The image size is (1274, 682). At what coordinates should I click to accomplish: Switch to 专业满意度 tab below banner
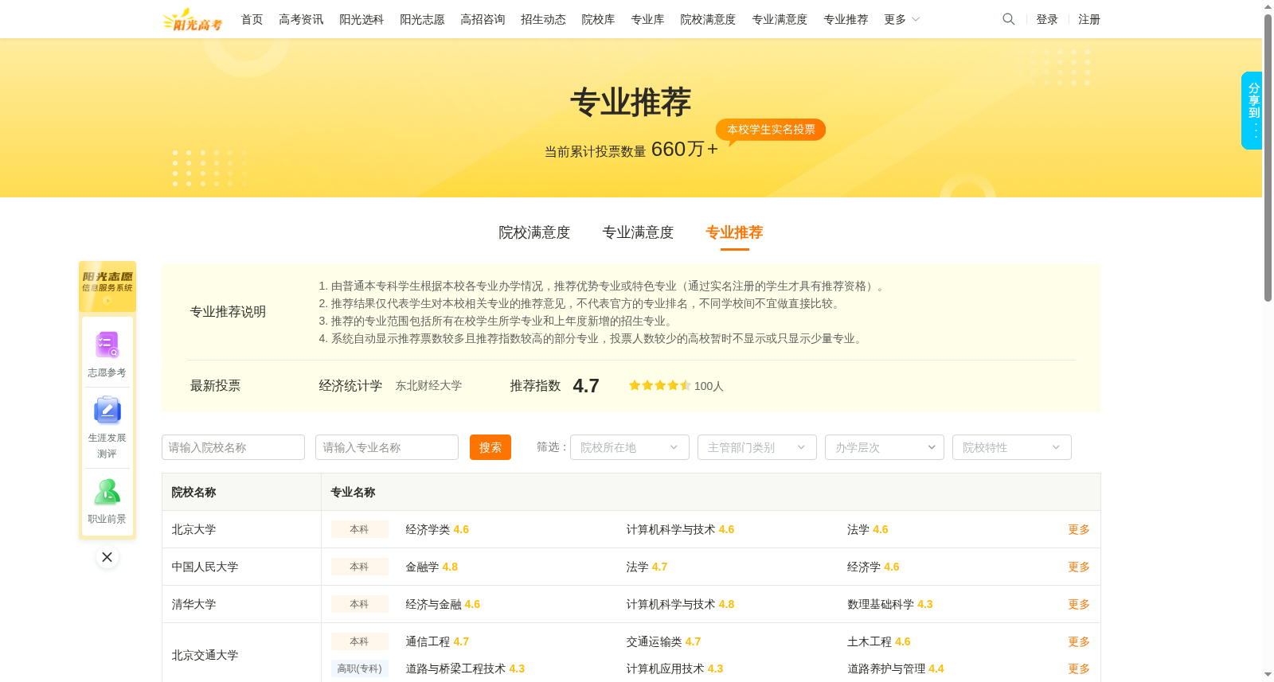pos(638,232)
